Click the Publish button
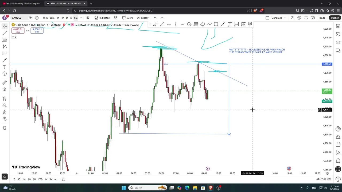The width and height of the screenshot is (342, 192). pyautogui.click(x=335, y=18)
